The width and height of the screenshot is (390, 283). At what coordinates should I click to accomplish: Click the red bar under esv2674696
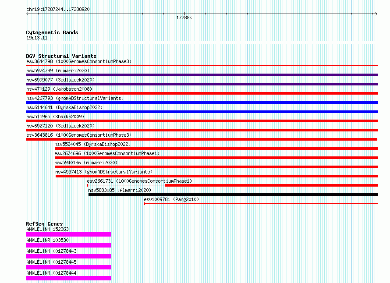point(216,158)
